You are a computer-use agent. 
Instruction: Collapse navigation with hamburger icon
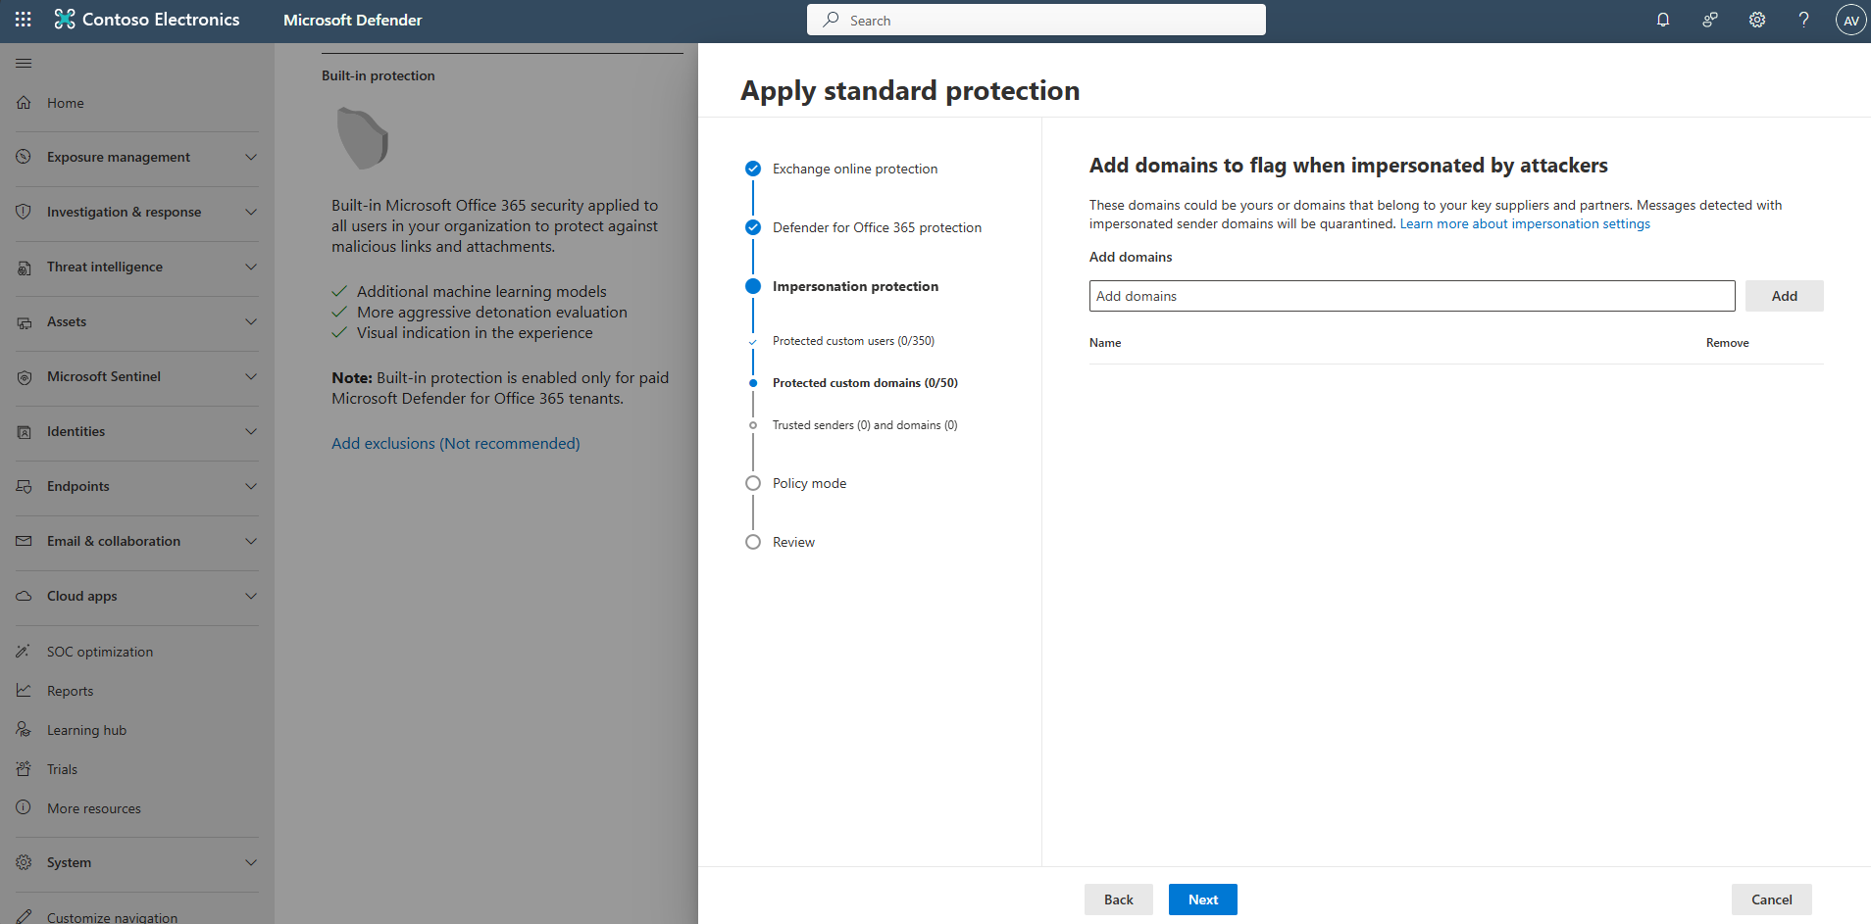tap(25, 63)
